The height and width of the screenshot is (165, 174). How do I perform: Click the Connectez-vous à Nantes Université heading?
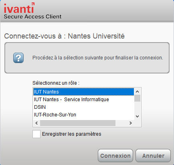[x=64, y=36]
